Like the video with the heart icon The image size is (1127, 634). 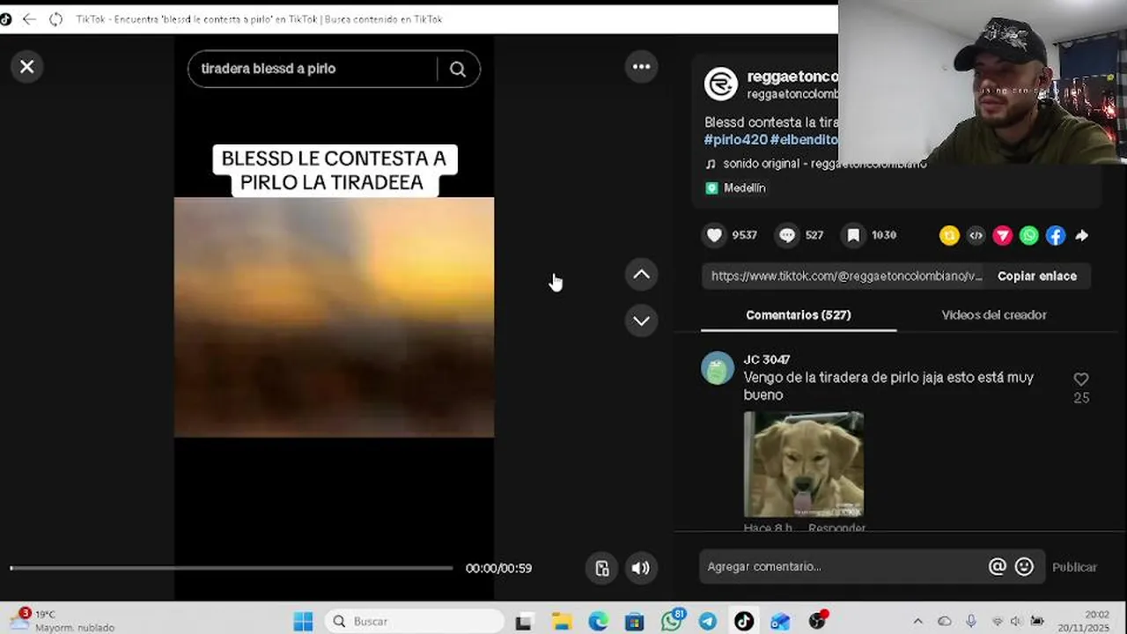714,235
